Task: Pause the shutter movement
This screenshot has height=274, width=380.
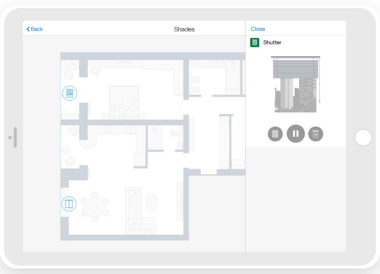Action: click(x=296, y=134)
